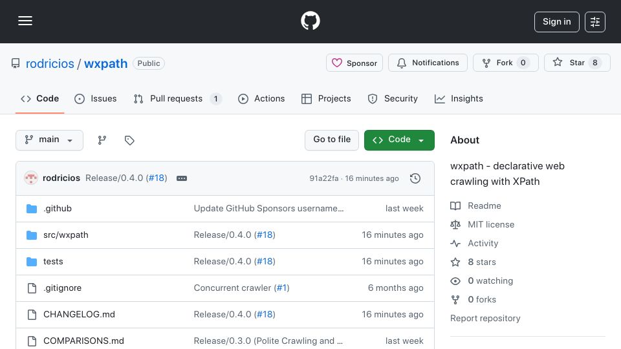
Task: Open the tests folder
Action: coord(53,262)
